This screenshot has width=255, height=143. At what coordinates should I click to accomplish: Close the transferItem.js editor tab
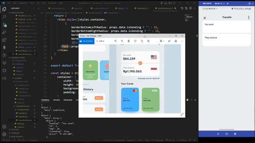pos(175,8)
